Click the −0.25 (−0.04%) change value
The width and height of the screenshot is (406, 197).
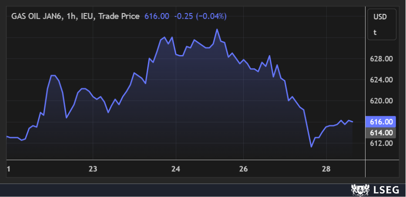click(x=201, y=16)
